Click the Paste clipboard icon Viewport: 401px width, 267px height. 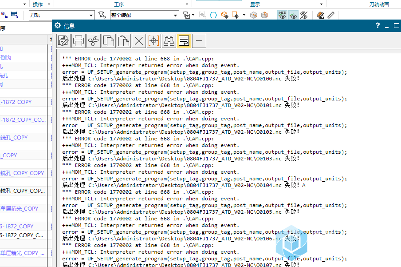point(124,41)
